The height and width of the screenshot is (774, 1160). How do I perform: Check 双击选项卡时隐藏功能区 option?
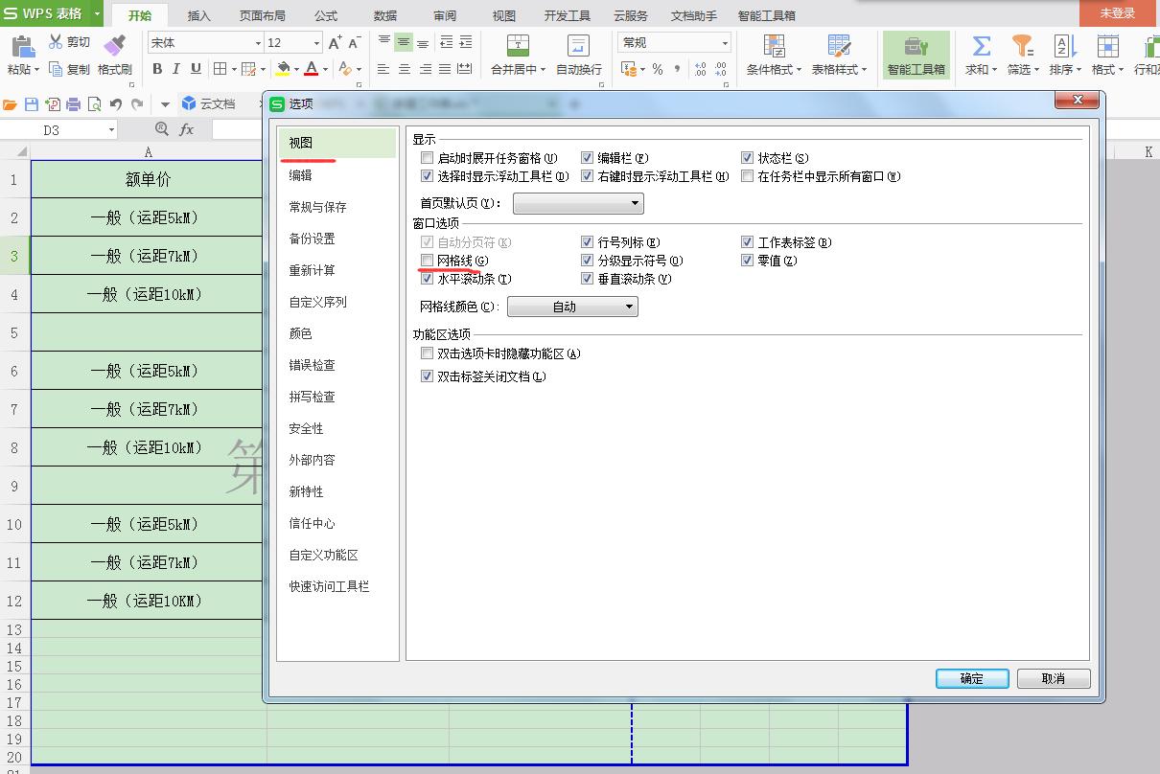coord(427,353)
